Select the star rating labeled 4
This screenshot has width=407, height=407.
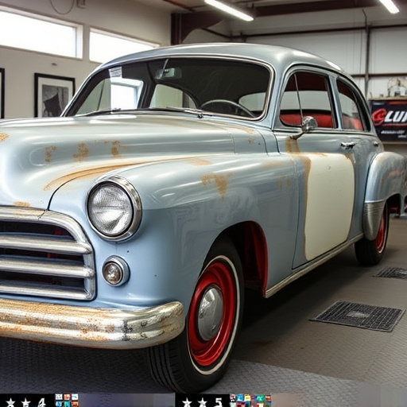pos(26,401)
